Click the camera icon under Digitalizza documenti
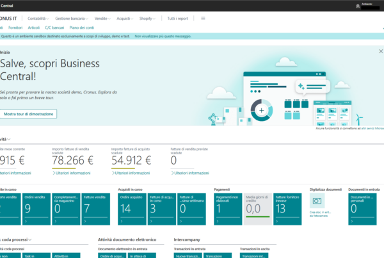 pyautogui.click(x=317, y=200)
